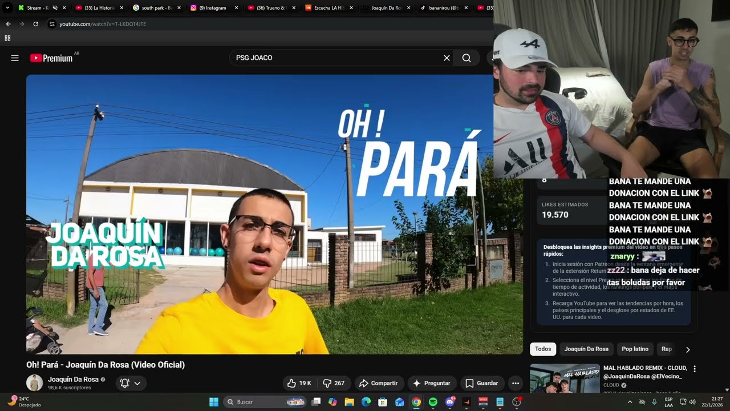The height and width of the screenshot is (411, 730).
Task: Open MAL HABLADO REMIX video title
Action: tap(645, 372)
